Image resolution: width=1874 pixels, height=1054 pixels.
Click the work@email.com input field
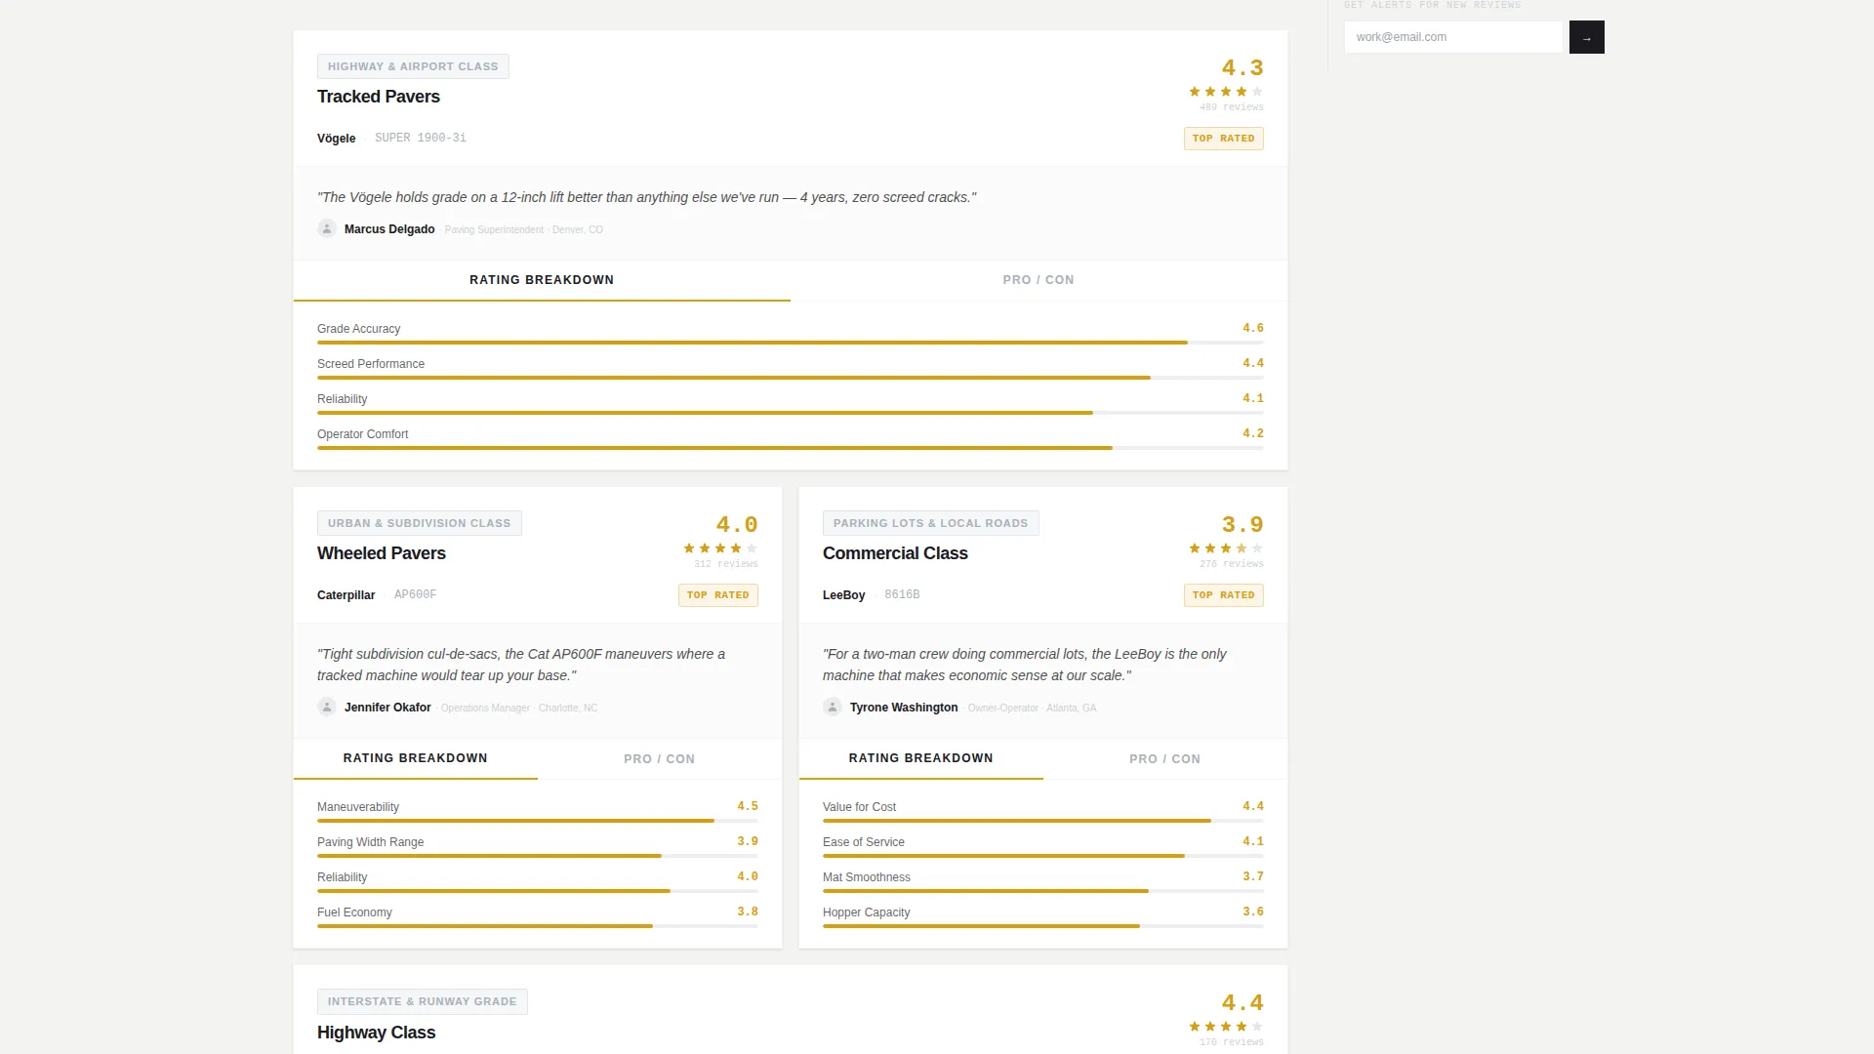pyautogui.click(x=1455, y=37)
